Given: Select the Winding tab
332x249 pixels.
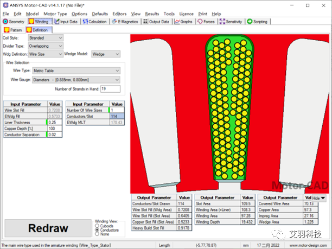Looking at the screenshot, I should [x=40, y=22].
